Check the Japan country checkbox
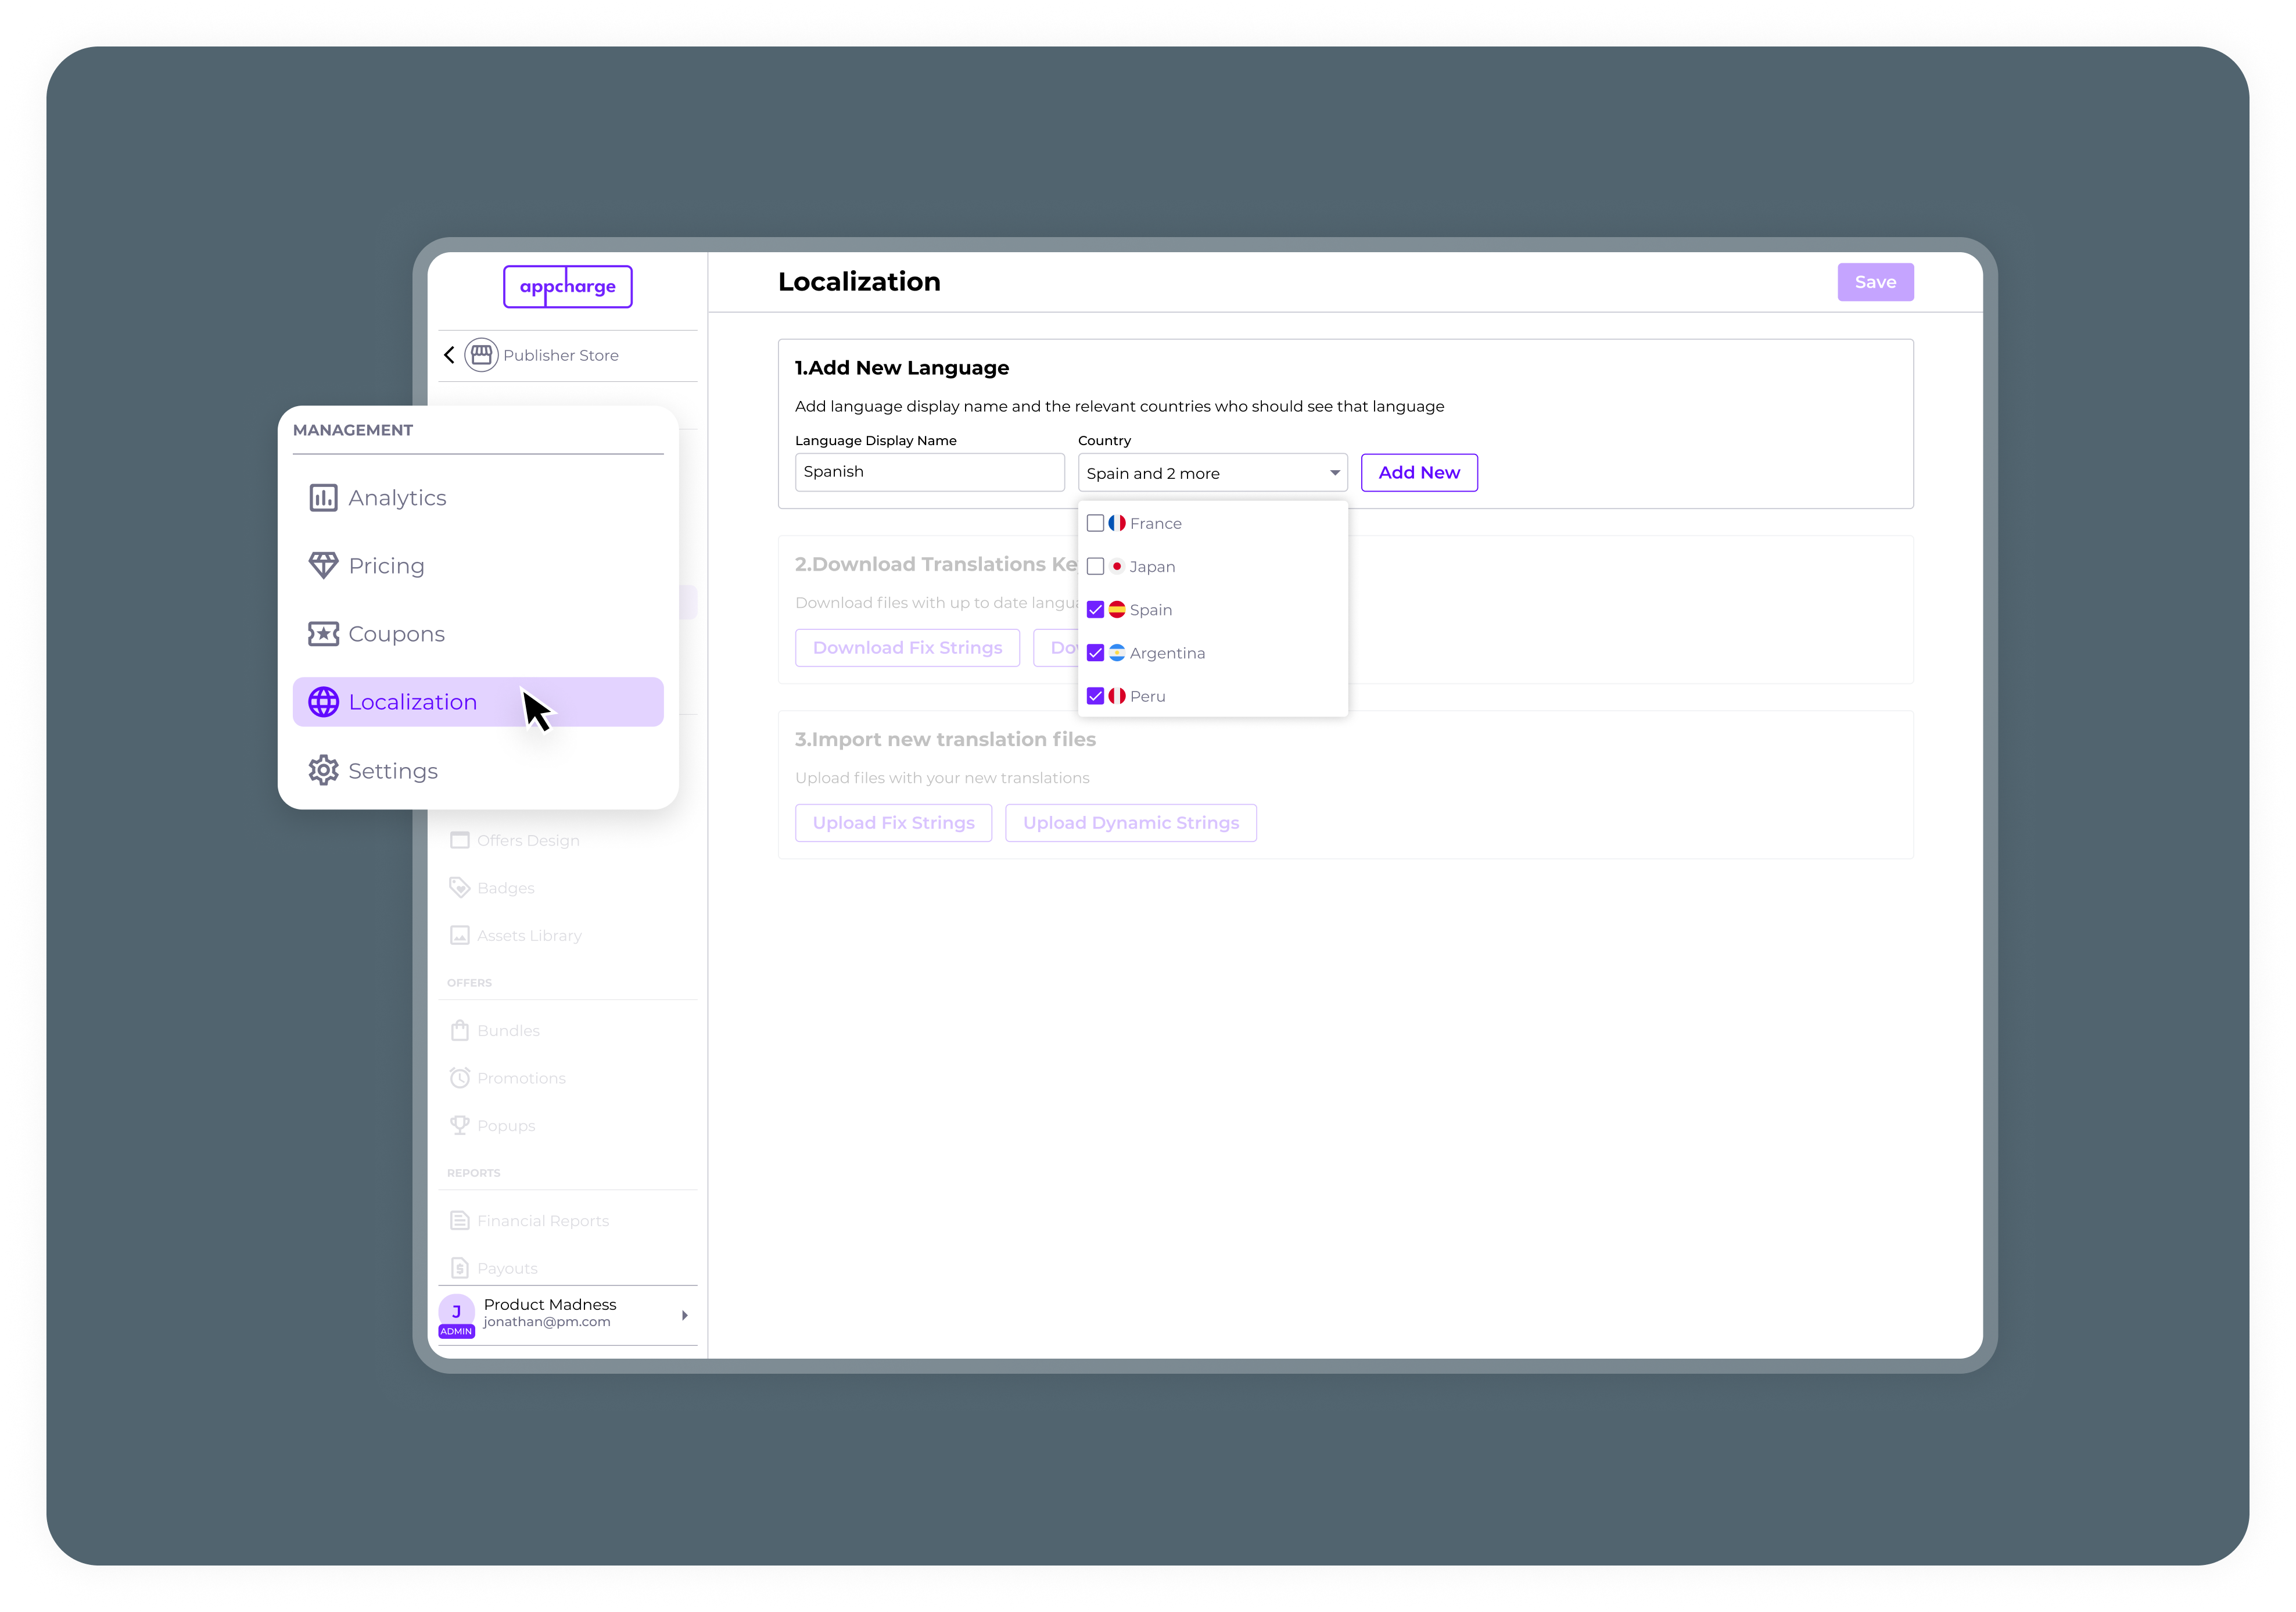Screen dimensions: 2296x1612 pos(1095,567)
